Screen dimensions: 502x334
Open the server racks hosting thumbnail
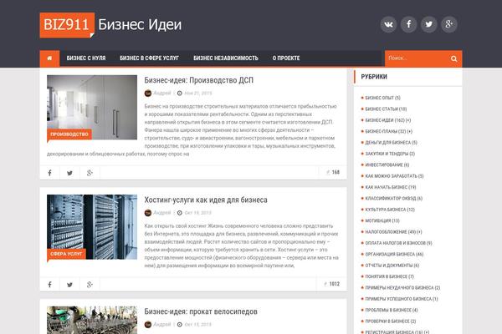pyautogui.click(x=92, y=226)
